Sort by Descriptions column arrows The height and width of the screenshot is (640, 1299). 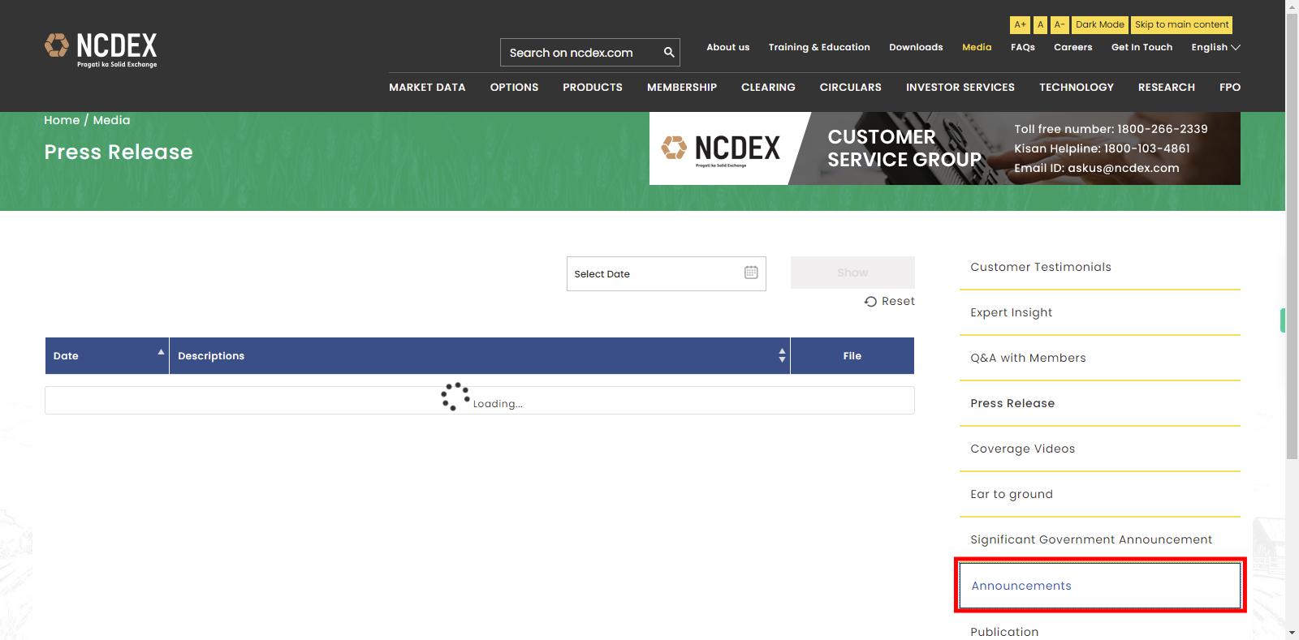tap(782, 355)
